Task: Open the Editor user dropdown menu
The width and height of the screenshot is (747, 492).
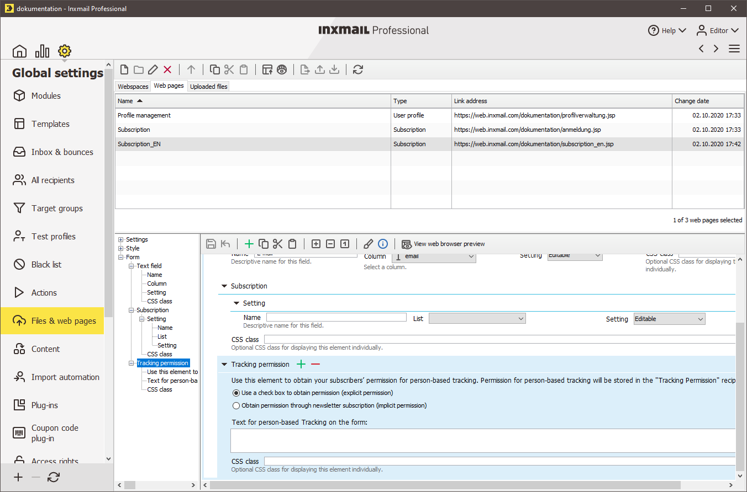Action: click(x=717, y=30)
